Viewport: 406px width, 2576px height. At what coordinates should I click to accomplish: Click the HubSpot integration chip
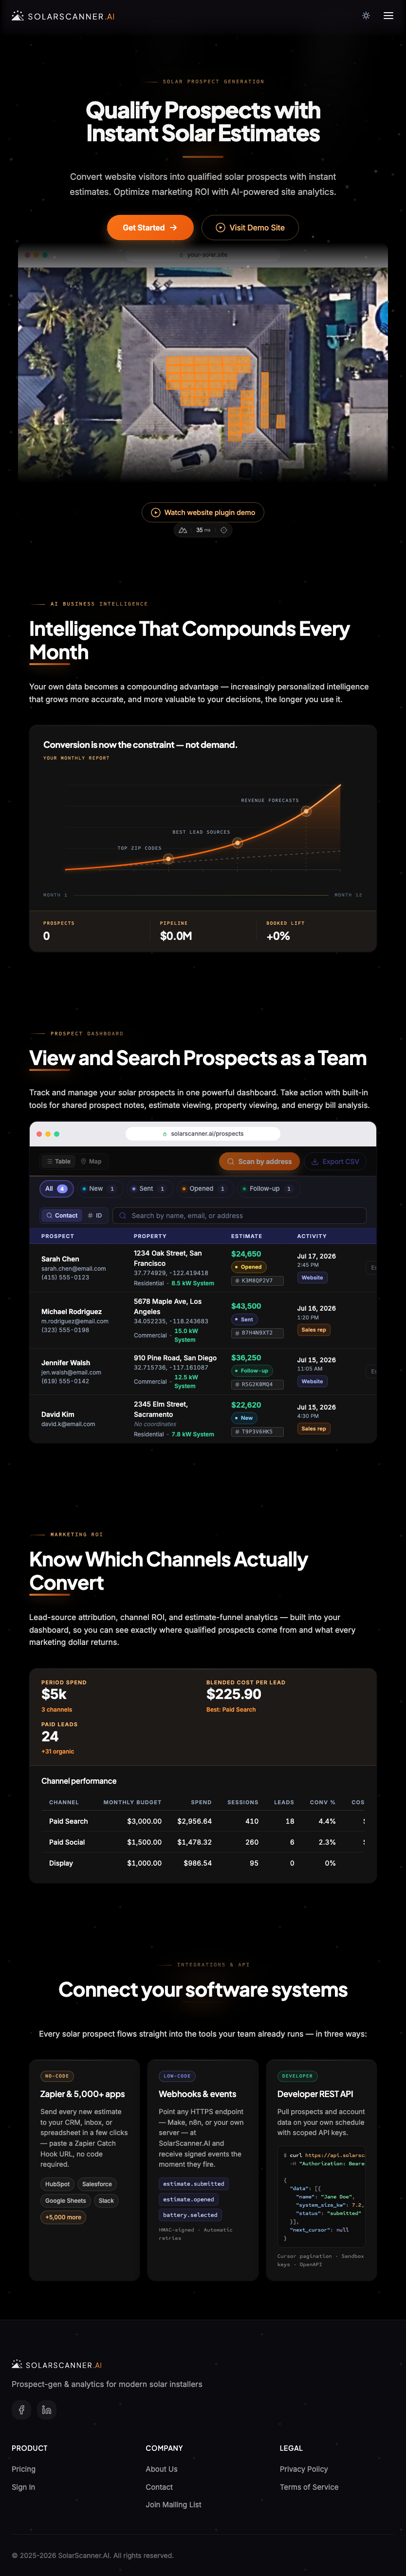click(x=57, y=2183)
